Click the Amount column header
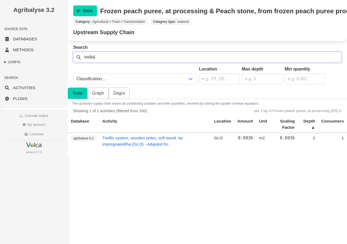 [x=245, y=121]
